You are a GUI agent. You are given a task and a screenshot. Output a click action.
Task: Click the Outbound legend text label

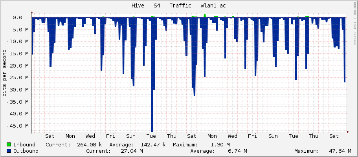(x=26, y=151)
